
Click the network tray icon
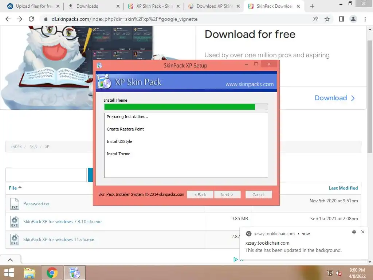pyautogui.click(x=330, y=273)
